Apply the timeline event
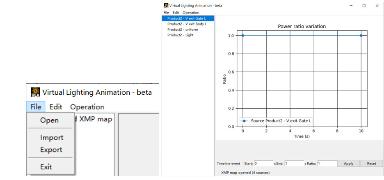 [x=348, y=164]
